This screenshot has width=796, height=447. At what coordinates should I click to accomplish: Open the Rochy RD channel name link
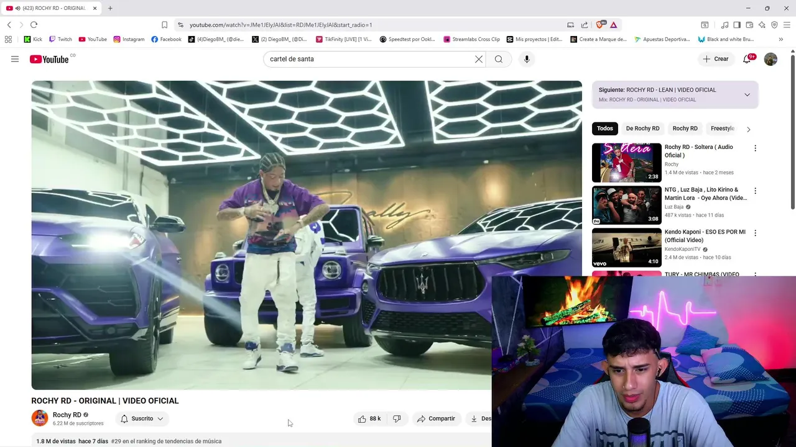pos(67,415)
